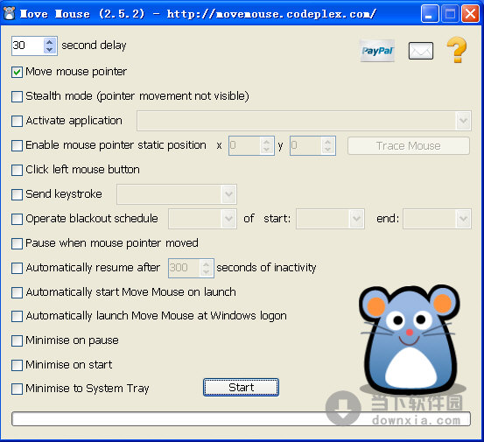This screenshot has height=442, width=484.
Task: Enable mouse pointer static position checkbox
Action: coord(17,145)
